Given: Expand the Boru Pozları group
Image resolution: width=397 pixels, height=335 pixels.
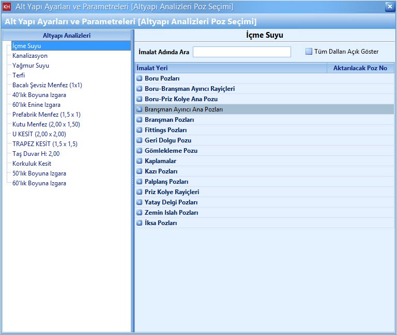Looking at the screenshot, I should click(139, 78).
